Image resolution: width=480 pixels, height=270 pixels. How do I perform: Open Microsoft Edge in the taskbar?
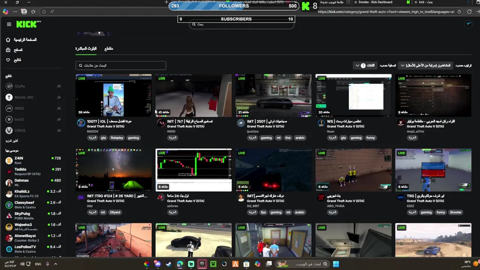[x=180, y=264]
